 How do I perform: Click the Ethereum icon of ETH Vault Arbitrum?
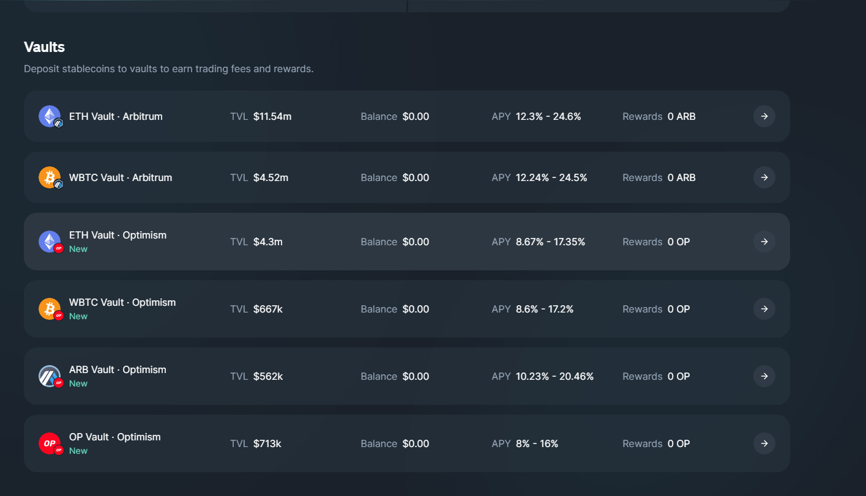pos(49,116)
